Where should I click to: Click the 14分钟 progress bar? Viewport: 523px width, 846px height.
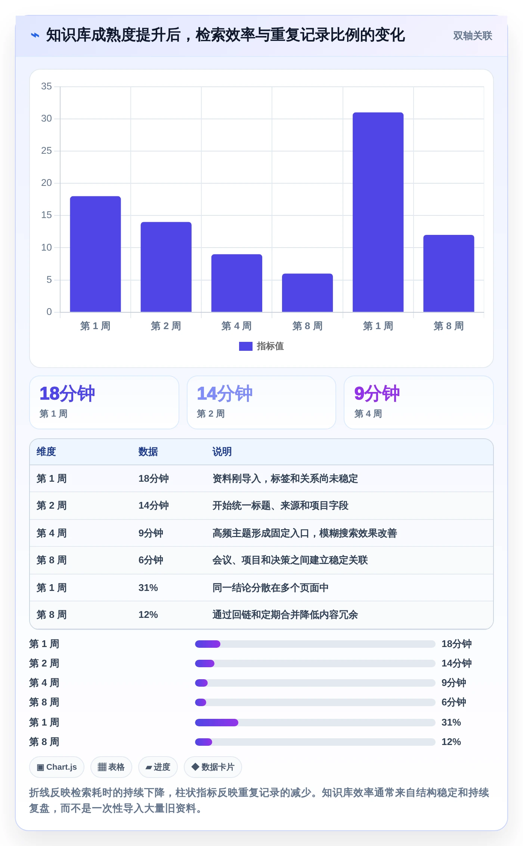click(x=315, y=663)
